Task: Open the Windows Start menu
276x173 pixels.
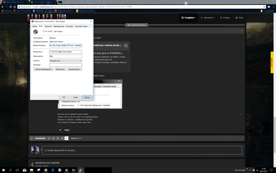Action: tap(3, 170)
